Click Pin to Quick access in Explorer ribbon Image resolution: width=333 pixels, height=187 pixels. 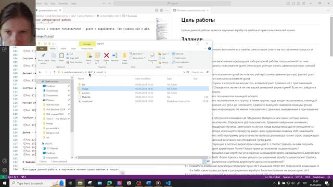43,59
